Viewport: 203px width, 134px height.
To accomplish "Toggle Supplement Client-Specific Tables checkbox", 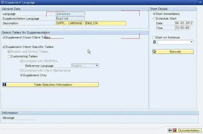I will [x=4, y=47].
